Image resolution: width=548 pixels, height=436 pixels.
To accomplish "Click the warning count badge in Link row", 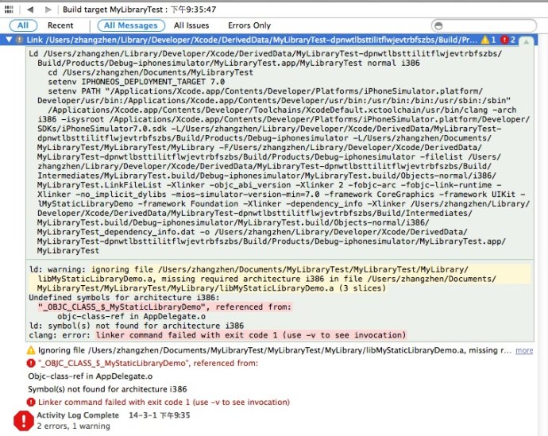I will (488, 40).
